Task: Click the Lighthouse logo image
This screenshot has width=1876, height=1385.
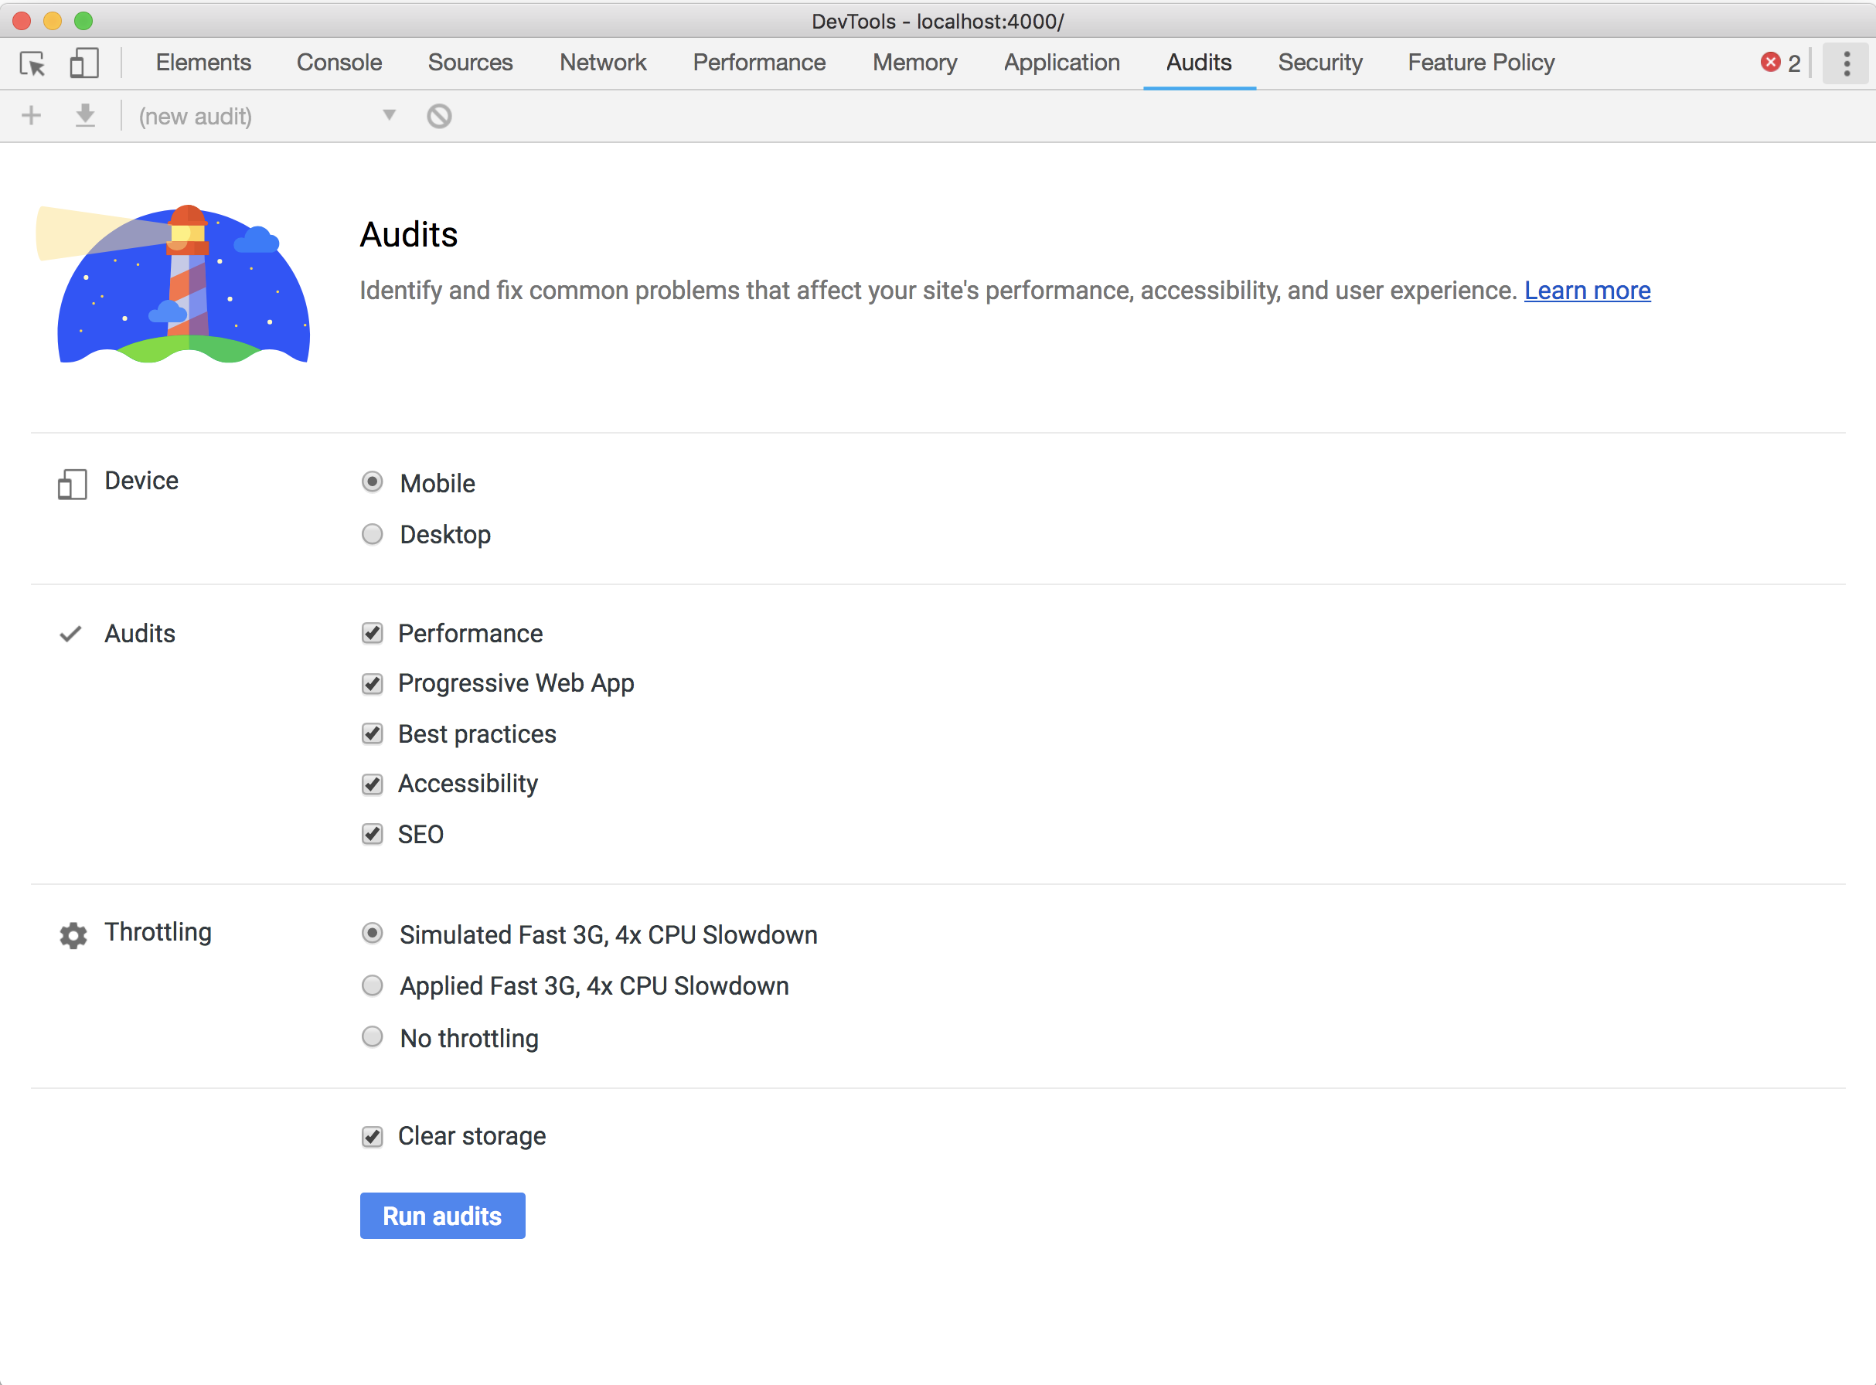Action: [x=173, y=284]
